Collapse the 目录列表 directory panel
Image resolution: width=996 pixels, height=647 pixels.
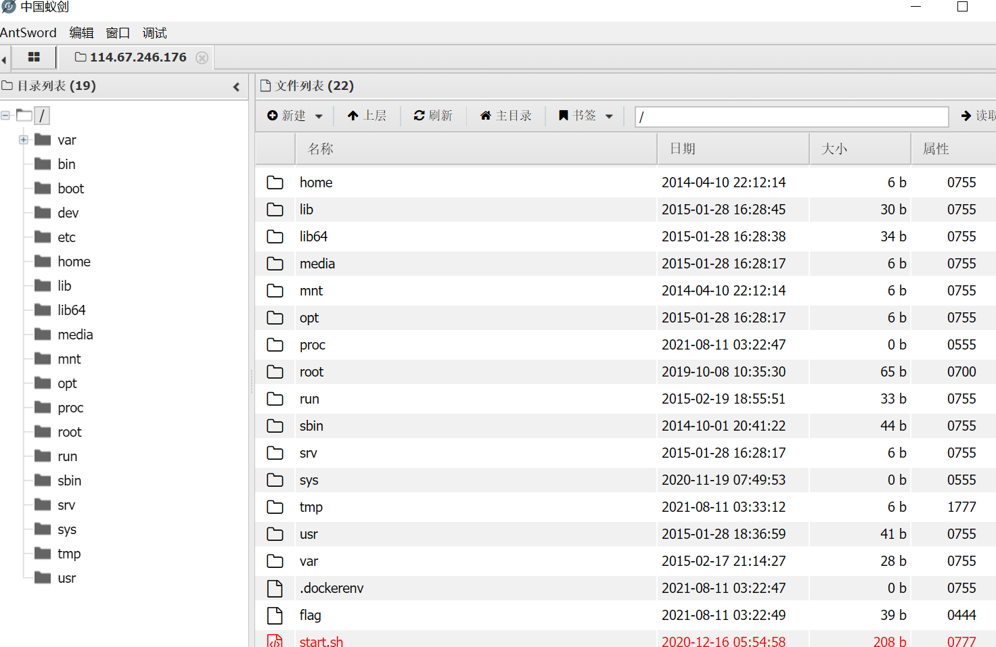pyautogui.click(x=236, y=87)
